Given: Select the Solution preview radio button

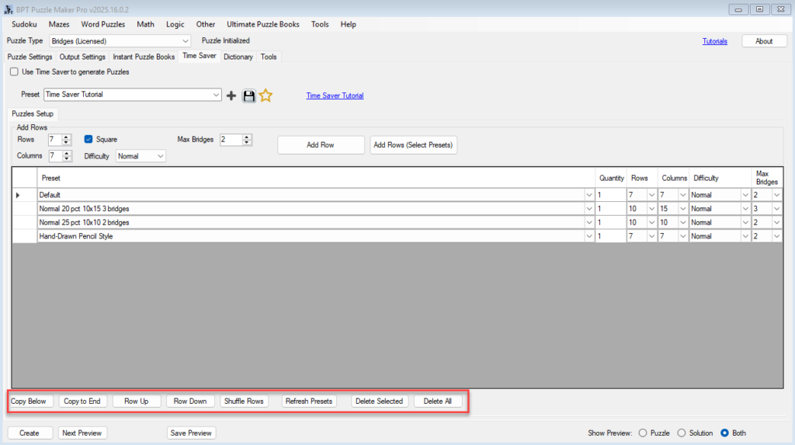Looking at the screenshot, I should pos(682,433).
